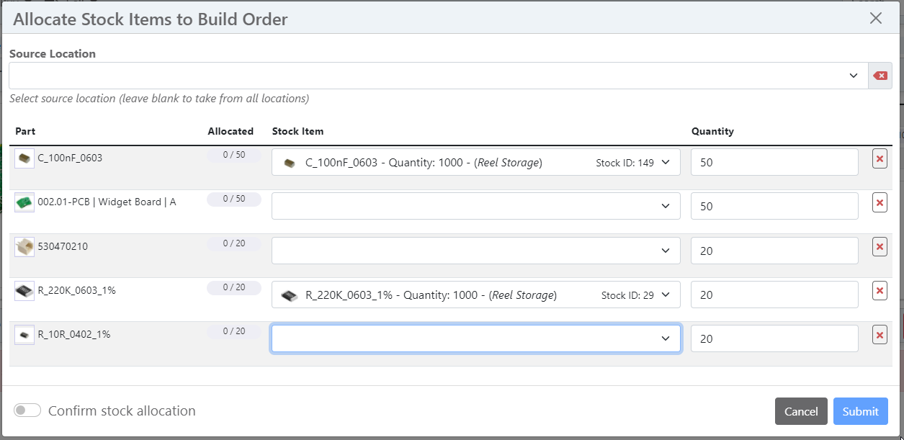Viewport: 904px width, 440px height.
Task: Click the Widget Board PCB thumbnail
Action: click(x=24, y=202)
